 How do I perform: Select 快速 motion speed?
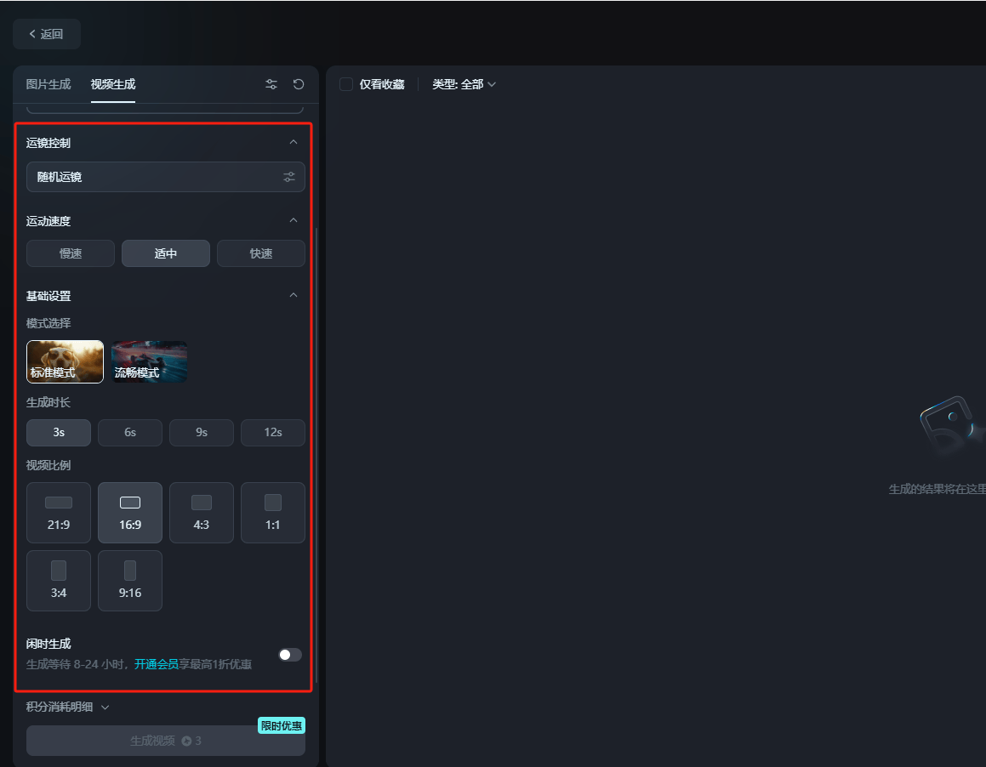pos(260,253)
